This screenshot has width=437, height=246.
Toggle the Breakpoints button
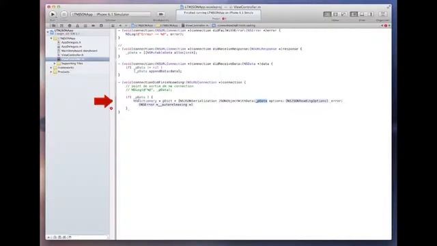click(161, 14)
